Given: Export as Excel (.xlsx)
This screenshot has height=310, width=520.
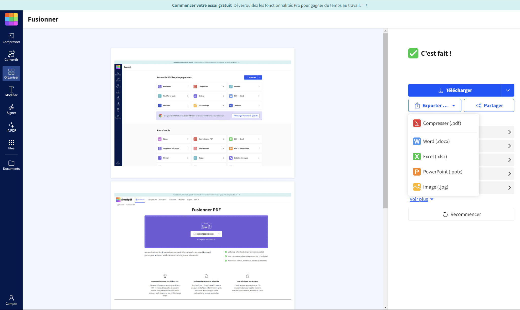Looking at the screenshot, I should pos(435,157).
